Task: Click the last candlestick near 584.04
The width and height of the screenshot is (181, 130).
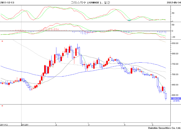Action: [x=166, y=96]
